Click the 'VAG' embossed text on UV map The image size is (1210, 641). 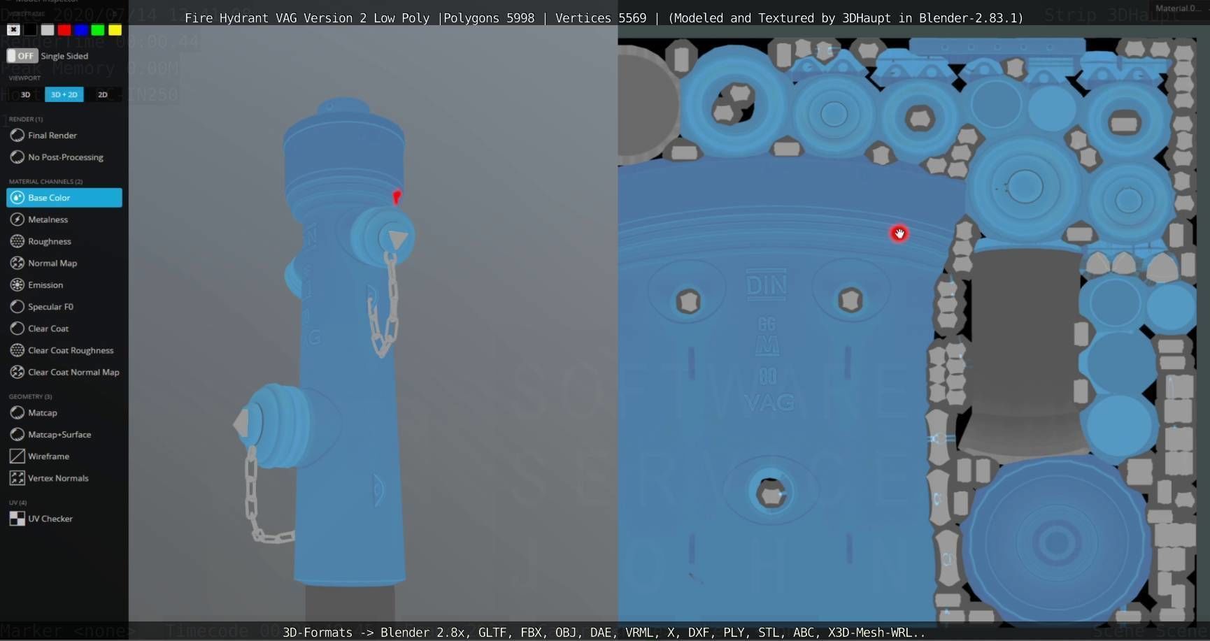[x=769, y=403]
